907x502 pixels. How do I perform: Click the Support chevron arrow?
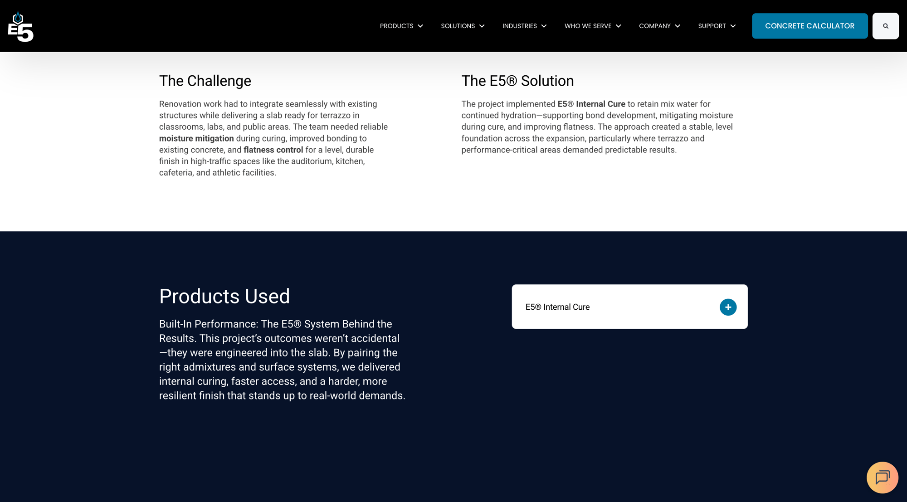click(733, 26)
